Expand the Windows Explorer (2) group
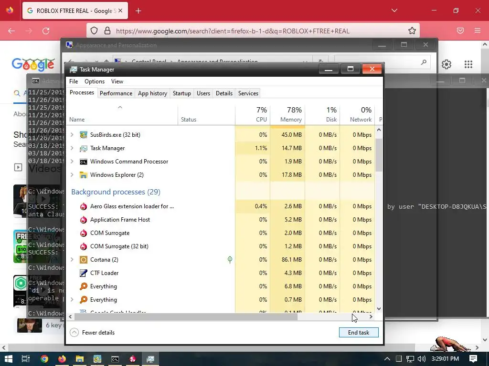This screenshot has width=489, height=366. (72, 175)
